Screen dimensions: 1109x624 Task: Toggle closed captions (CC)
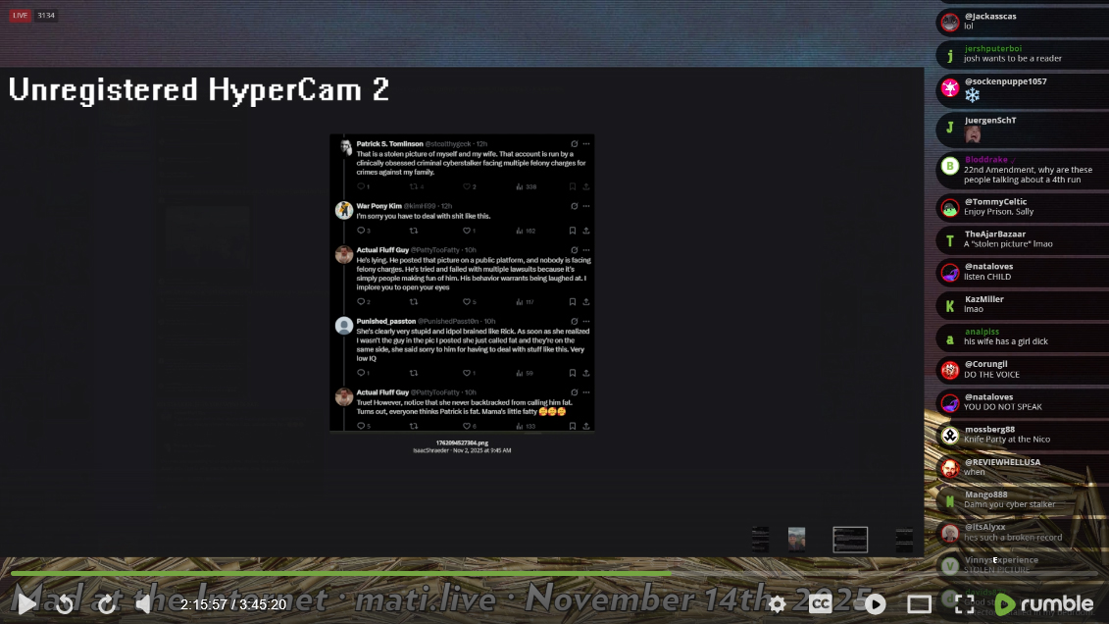[821, 603]
